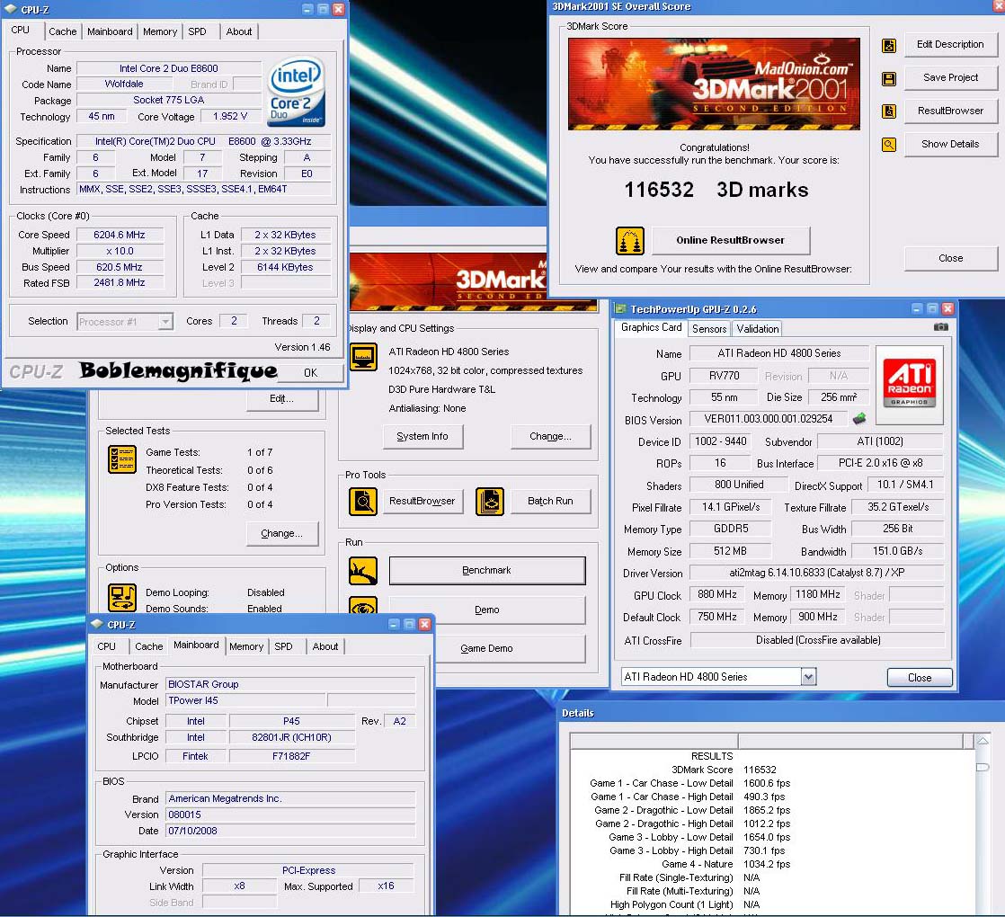Close the 3DMark score dialog with Close

pyautogui.click(x=950, y=258)
